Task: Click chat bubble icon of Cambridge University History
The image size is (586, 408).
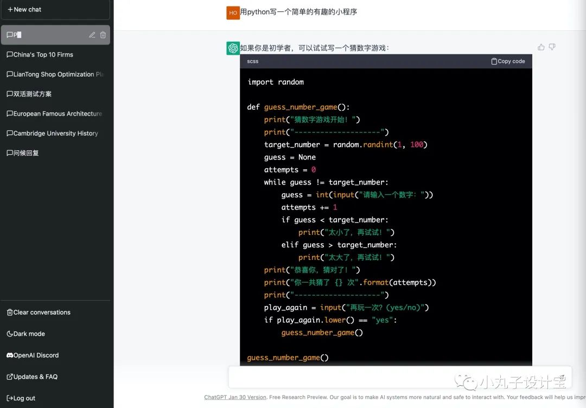Action: 10,133
